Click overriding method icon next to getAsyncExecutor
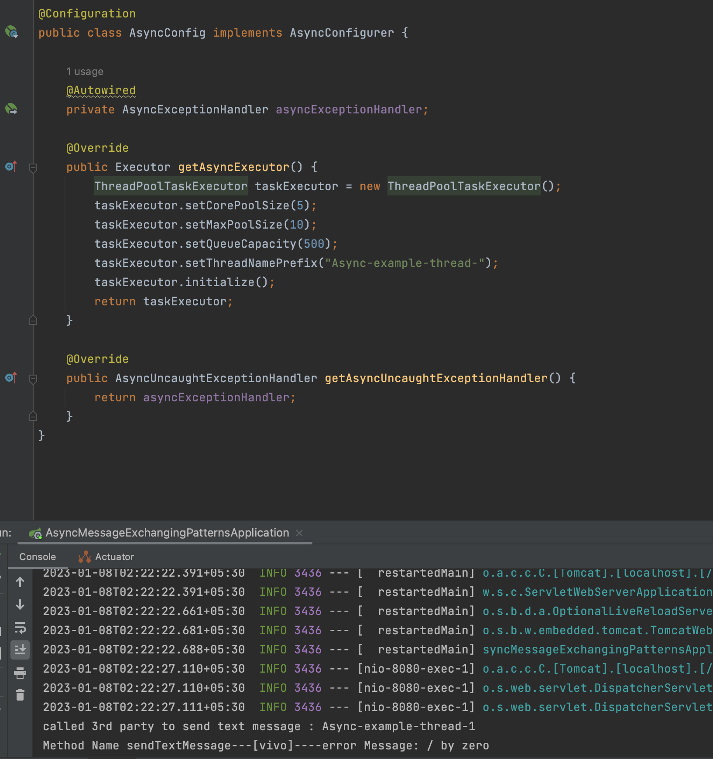The image size is (713, 759). pos(10,167)
